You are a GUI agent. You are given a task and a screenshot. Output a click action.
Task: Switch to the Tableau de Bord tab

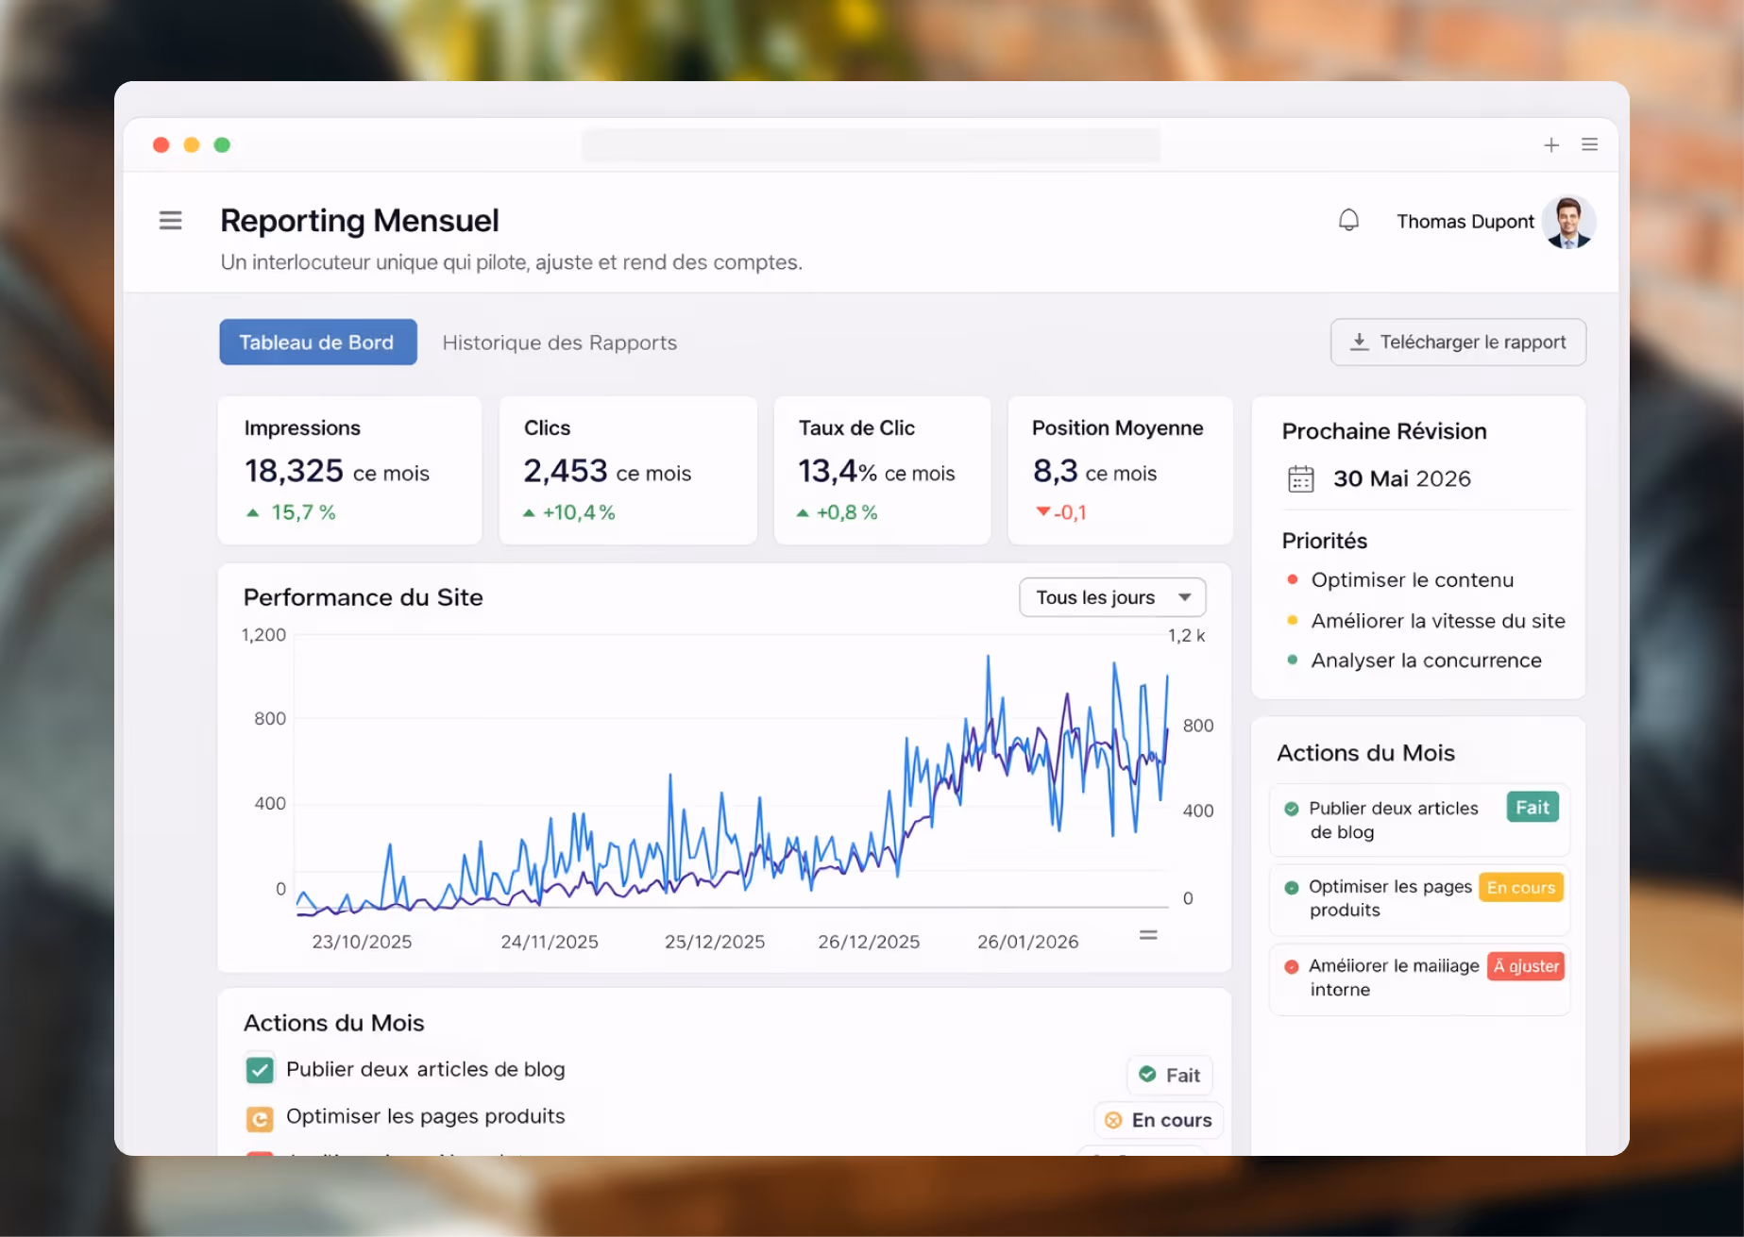click(318, 342)
